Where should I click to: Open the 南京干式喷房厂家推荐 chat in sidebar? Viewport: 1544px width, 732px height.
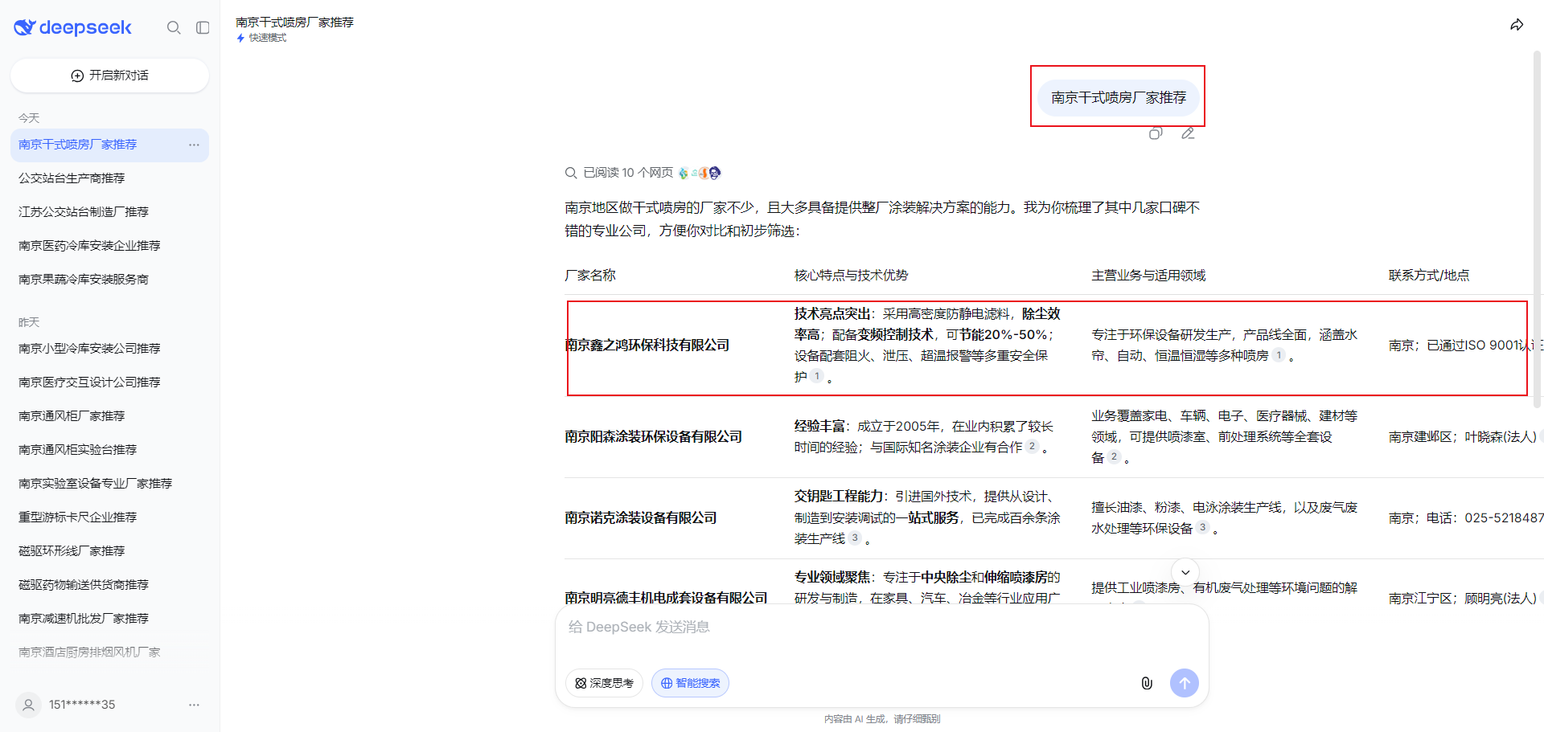point(109,145)
